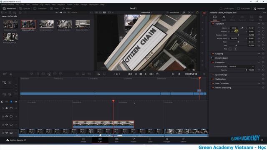Screen dimensions: 267x150
Task: Toggle the Transform section enable dot
Action: pos(213,24)
